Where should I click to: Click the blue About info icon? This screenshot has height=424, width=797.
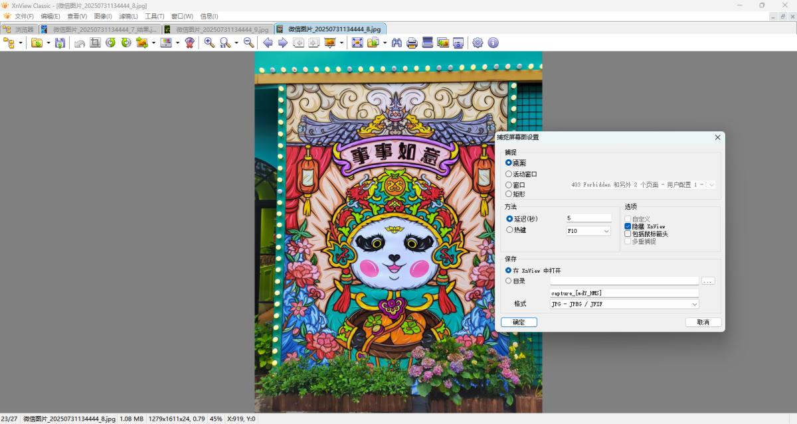point(493,43)
